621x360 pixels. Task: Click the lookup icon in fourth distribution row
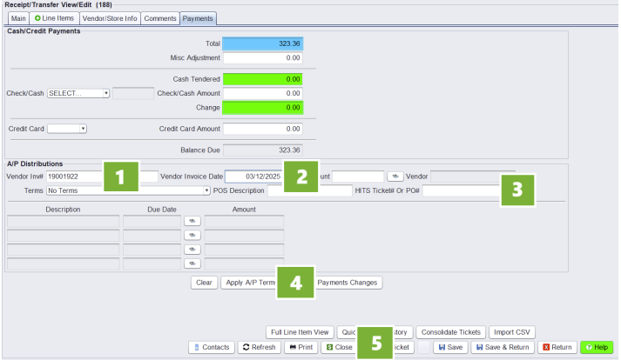click(x=192, y=263)
